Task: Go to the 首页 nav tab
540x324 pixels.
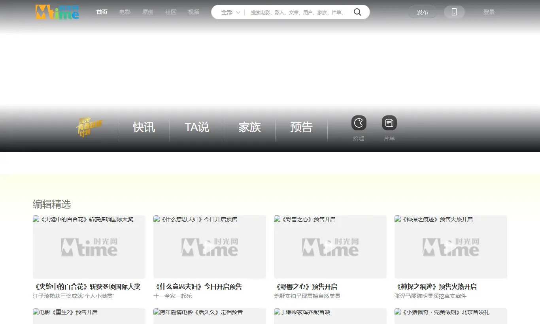Action: click(102, 12)
